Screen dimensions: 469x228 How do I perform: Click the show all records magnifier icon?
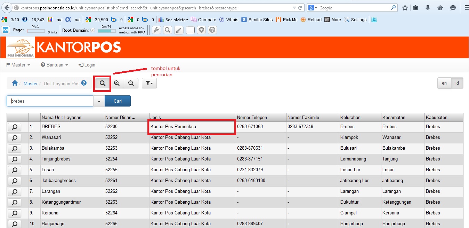point(117,83)
